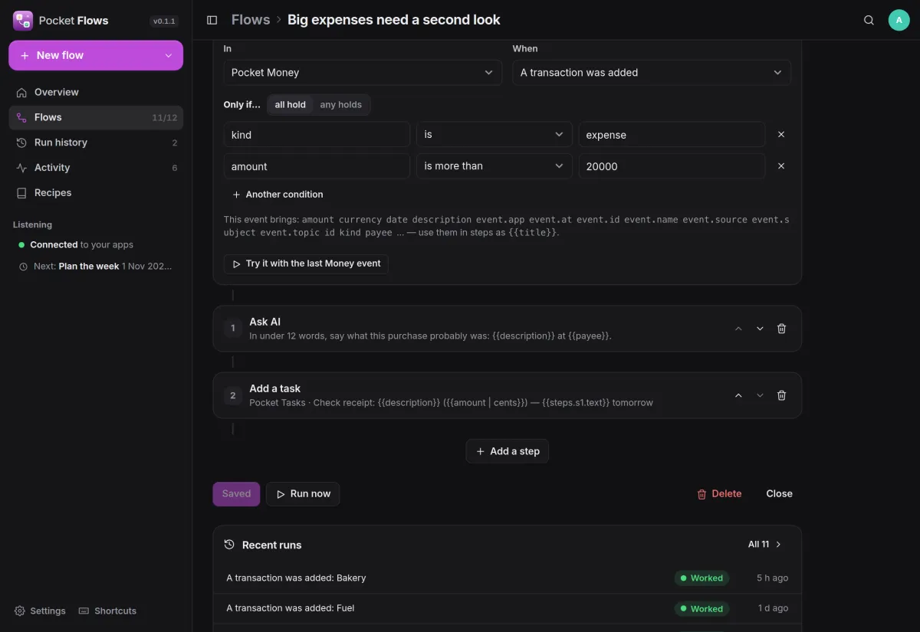Click the Worked badge on the Bakery run
This screenshot has height=632, width=920.
click(701, 578)
